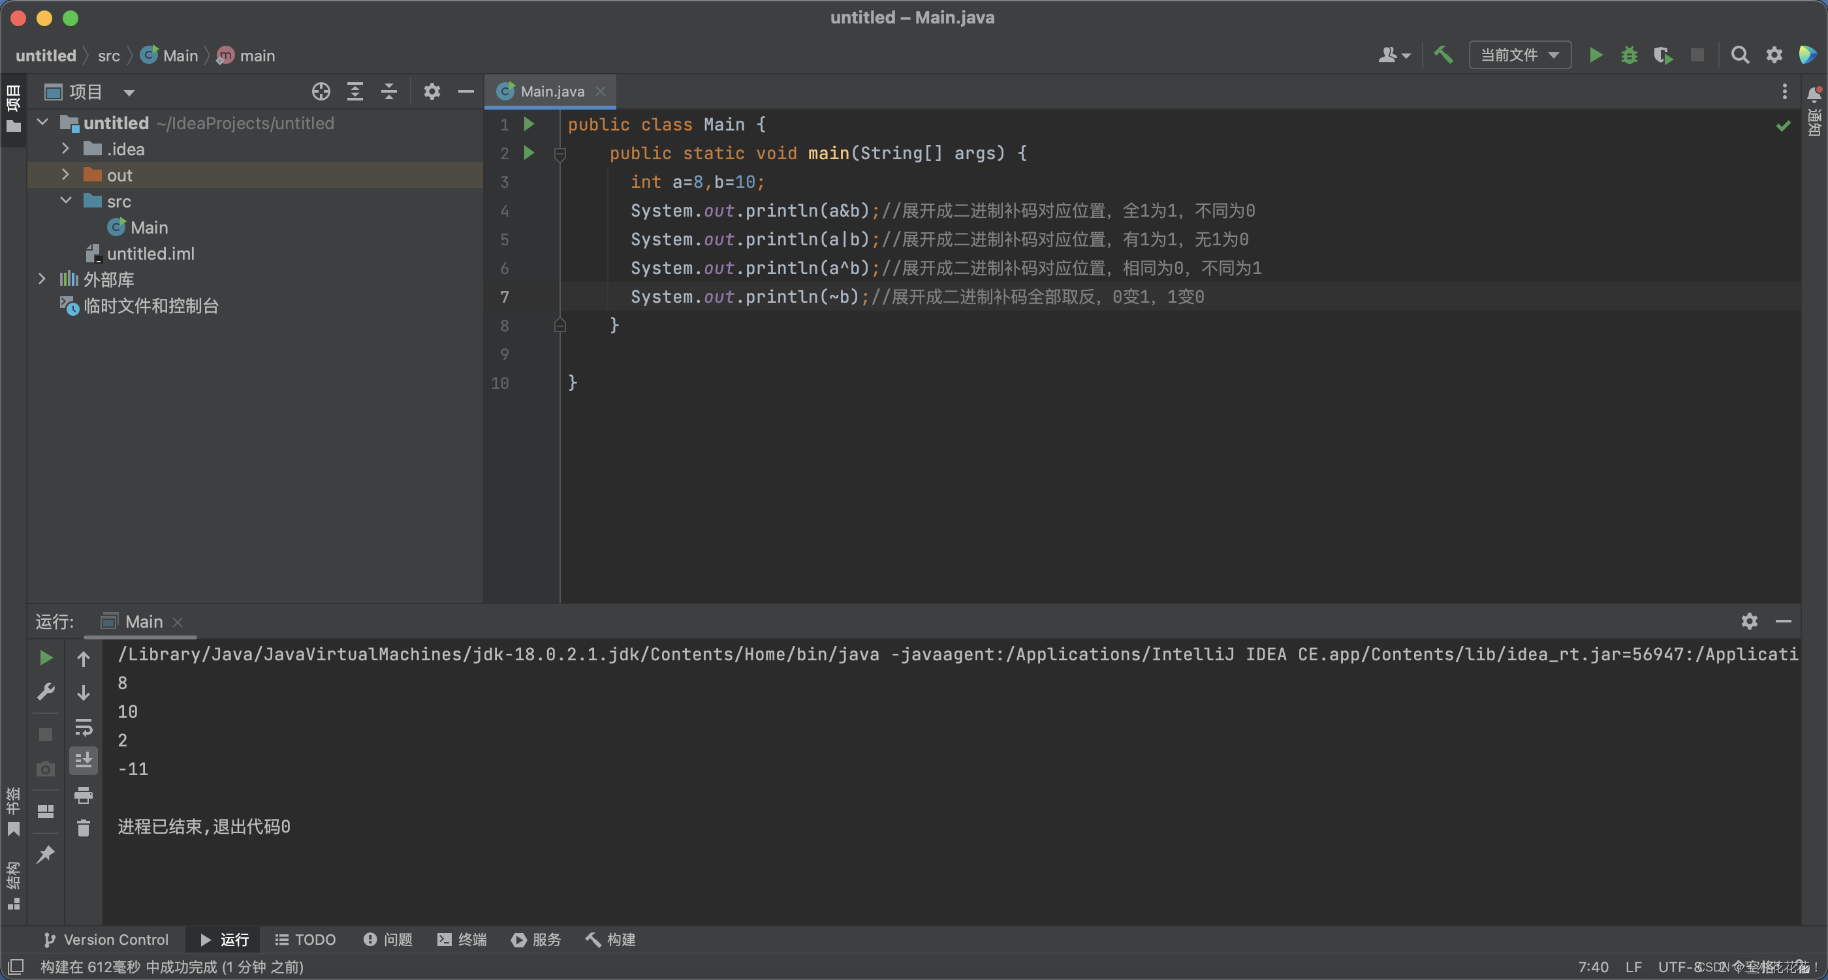The height and width of the screenshot is (980, 1828).
Task: Open Version Control tool window
Action: tap(106, 940)
